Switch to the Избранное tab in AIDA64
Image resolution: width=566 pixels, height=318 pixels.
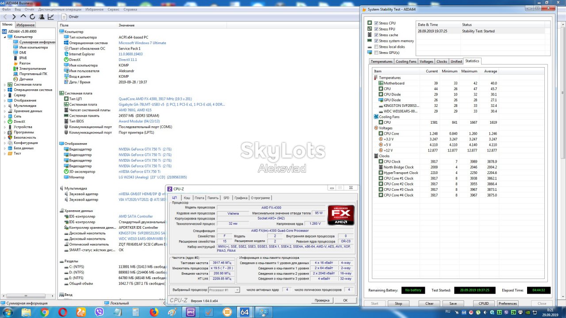click(26, 25)
